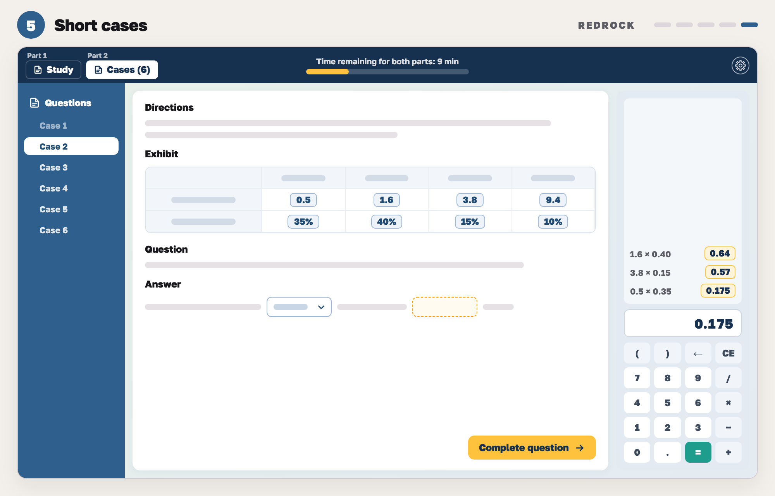The image size is (775, 496).
Task: Click the 10% exhibit value
Action: pos(553,222)
